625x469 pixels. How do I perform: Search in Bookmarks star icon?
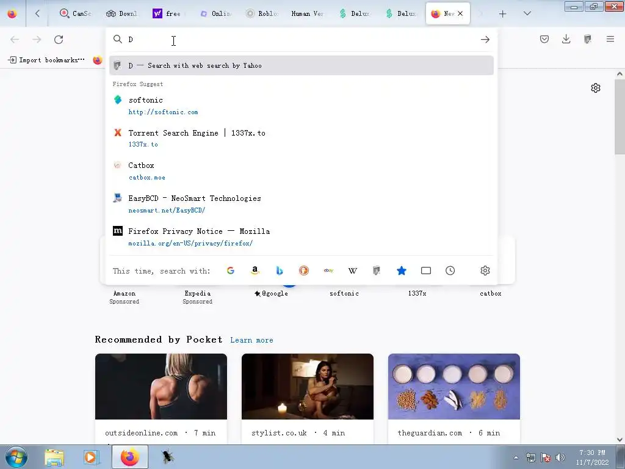[x=402, y=271]
